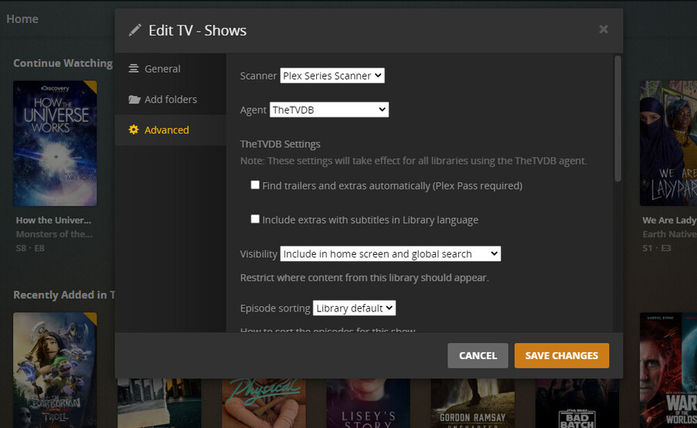
Task: Open We Are Lady Parts poster
Action: (668, 143)
